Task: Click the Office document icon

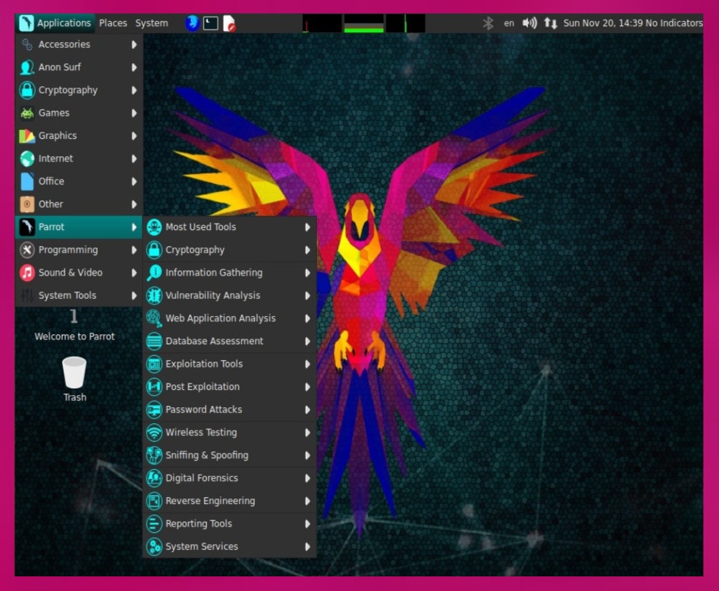Action: pos(27,182)
